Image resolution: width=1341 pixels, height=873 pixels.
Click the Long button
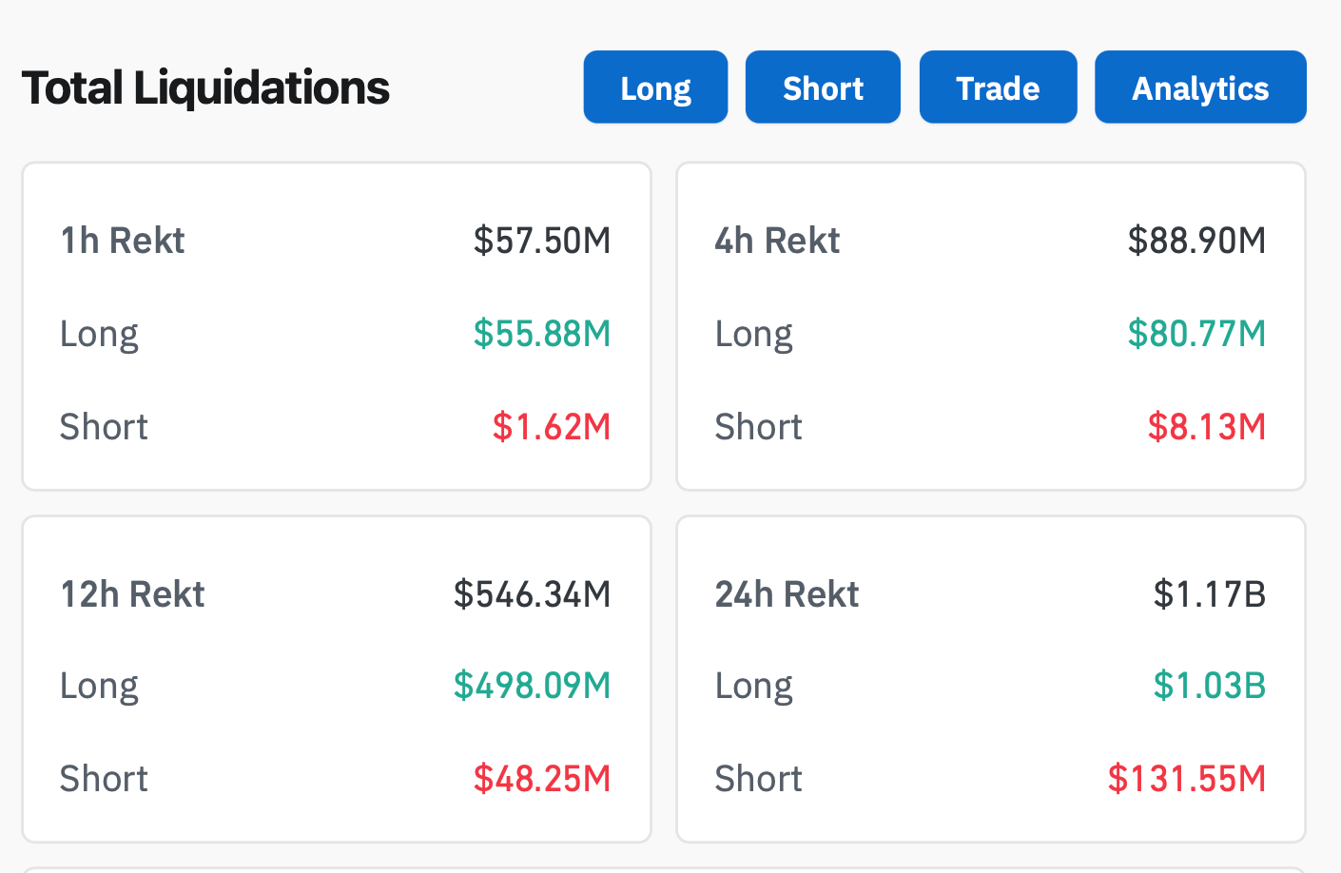click(655, 87)
